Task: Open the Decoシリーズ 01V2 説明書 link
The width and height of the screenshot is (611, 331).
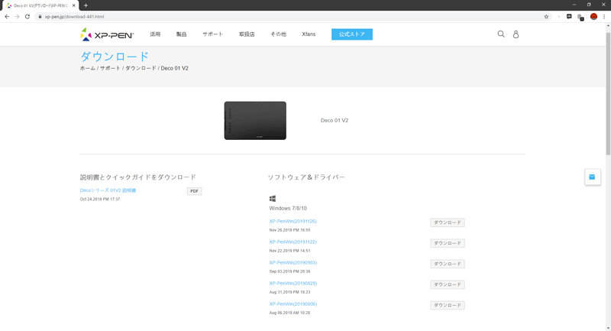Action: tap(108, 190)
